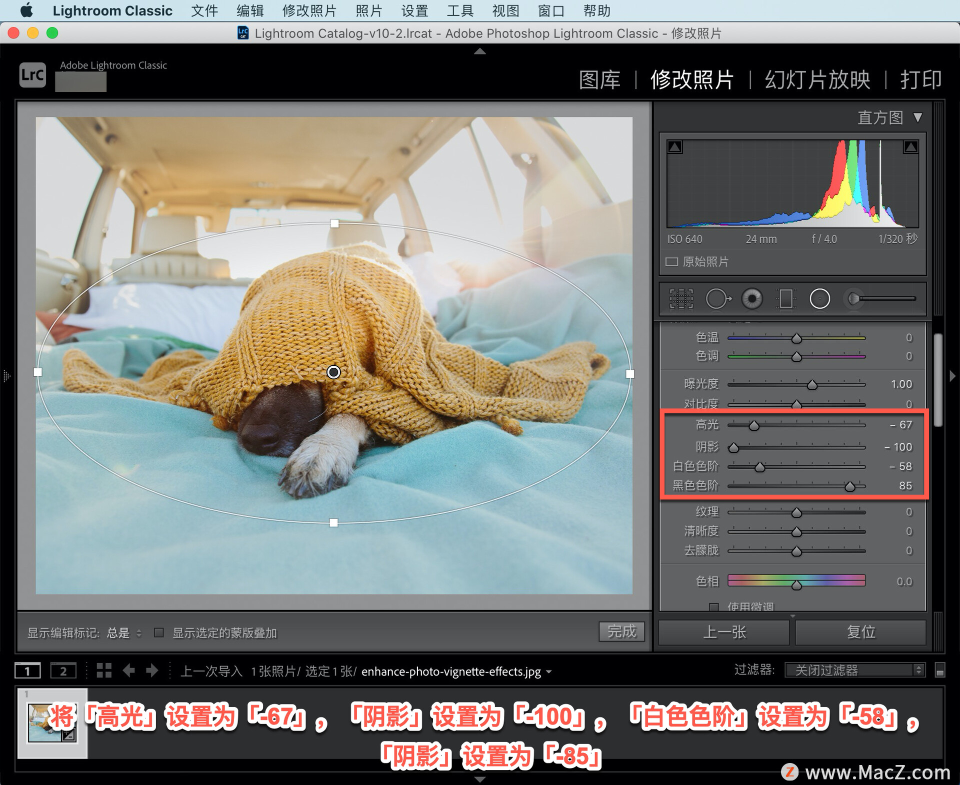Select the Crop Overlay tool
Image resolution: width=960 pixels, height=785 pixels.
(681, 299)
